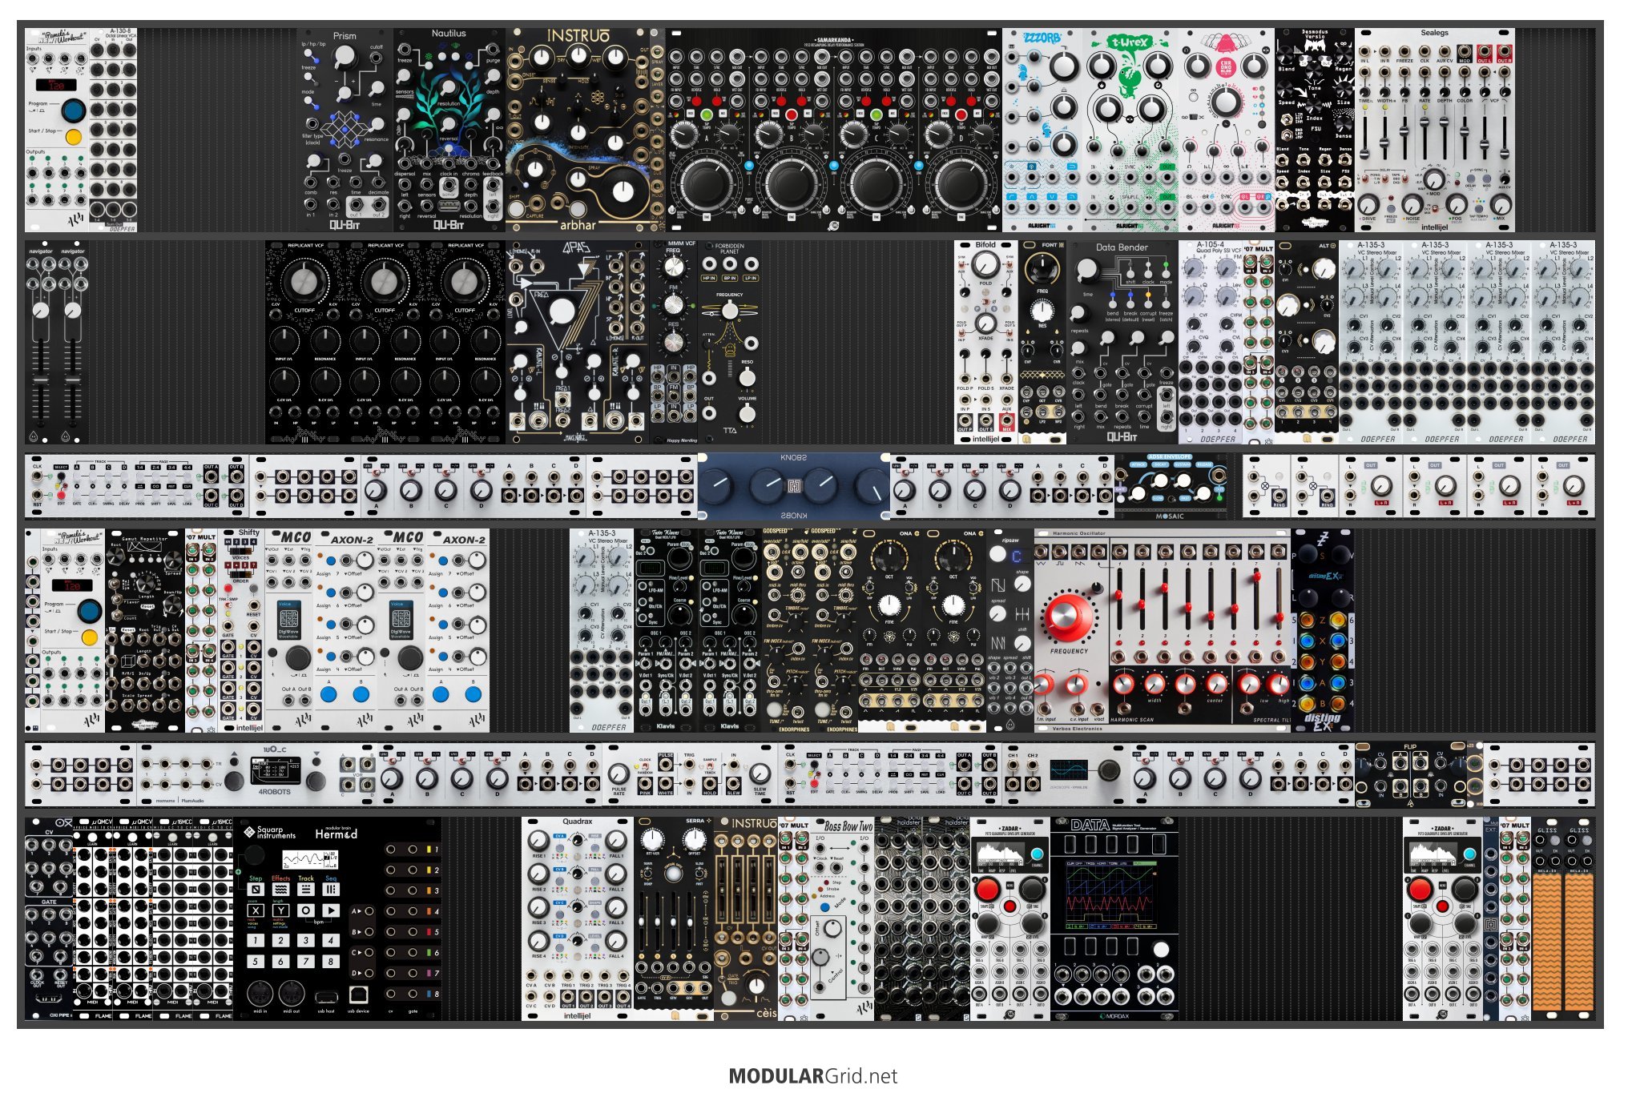The width and height of the screenshot is (1628, 1093).
Task: Click the bat graphic on Desmodus Versio
Action: point(1315,45)
